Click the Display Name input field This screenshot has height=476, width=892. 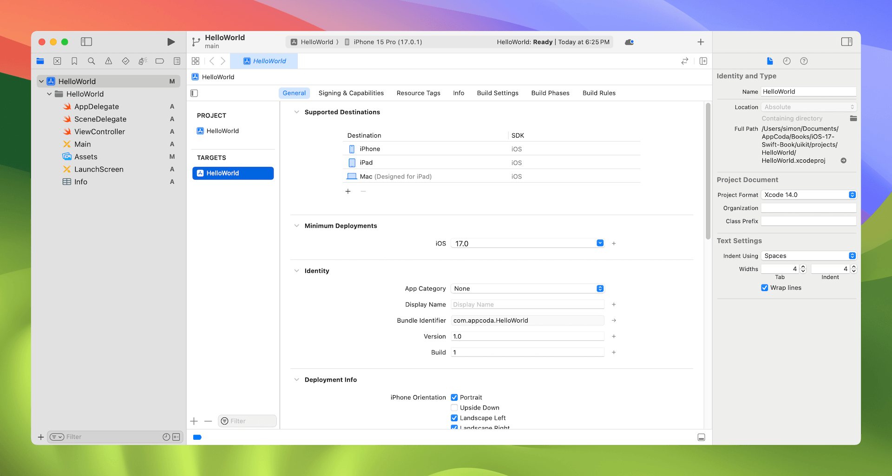pos(527,304)
